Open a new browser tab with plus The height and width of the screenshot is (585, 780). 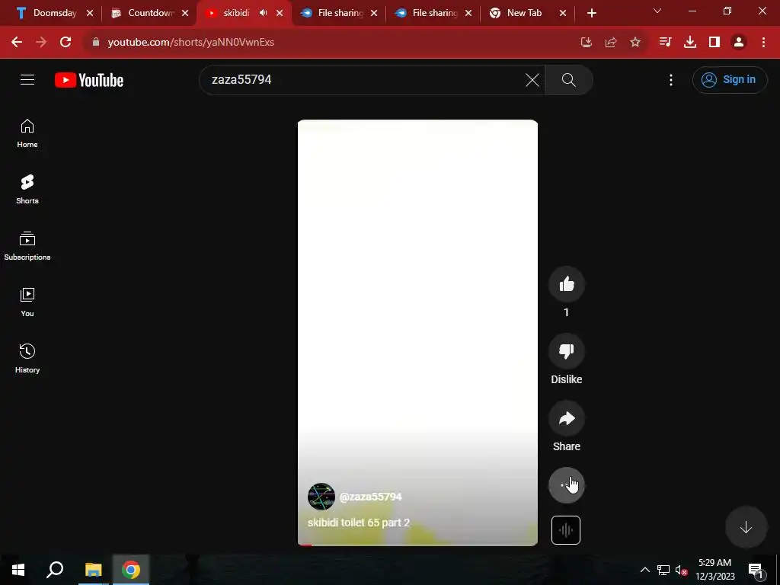click(591, 13)
